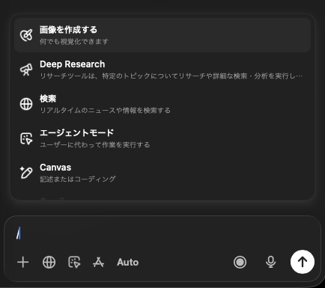Click the agent cursor icon beside エージェントモード
Screen dimensions: 325x288
(x=26, y=138)
